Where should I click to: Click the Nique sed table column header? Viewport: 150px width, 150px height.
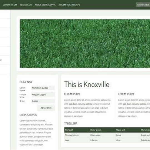(x=120, y=130)
